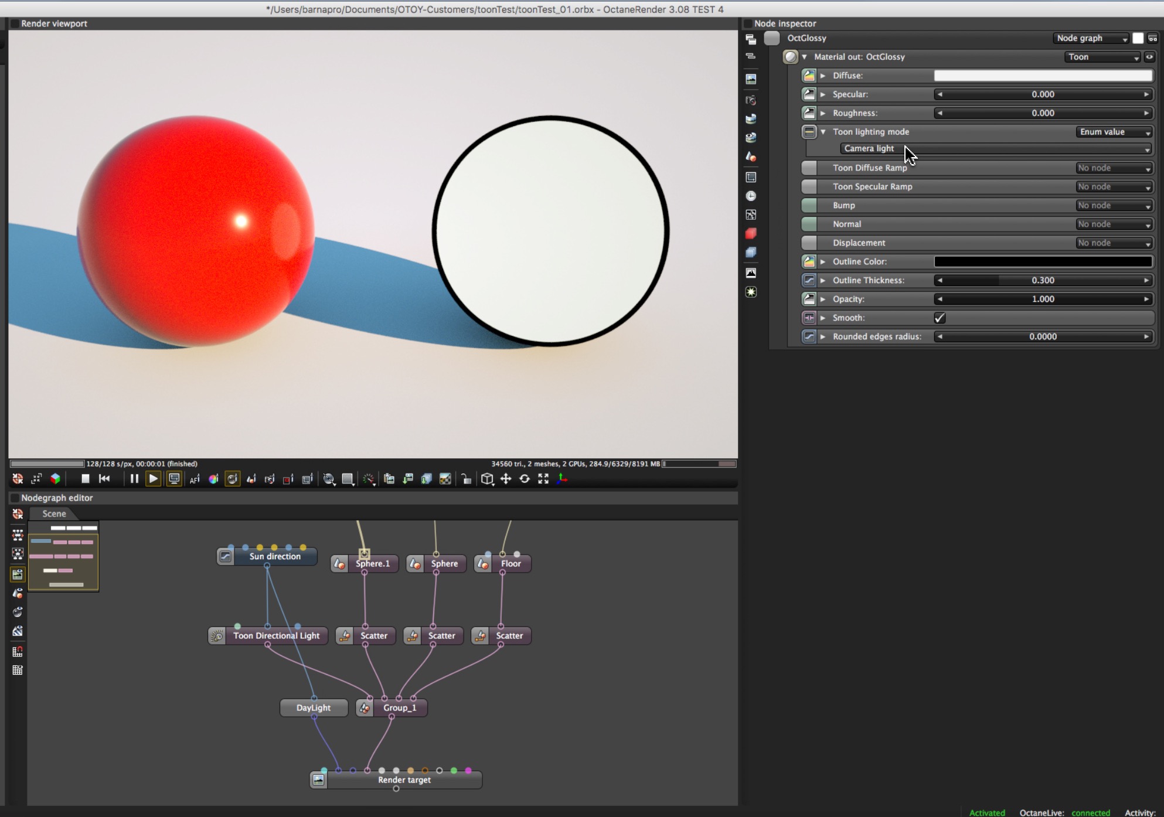Click the restart render icon
Image resolution: width=1164 pixels, height=817 pixels.
click(x=104, y=479)
